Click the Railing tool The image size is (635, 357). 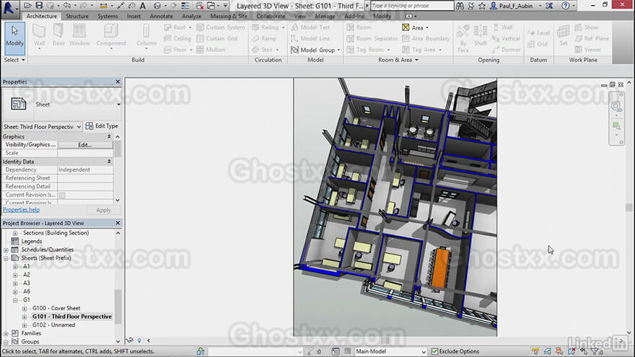tap(268, 27)
